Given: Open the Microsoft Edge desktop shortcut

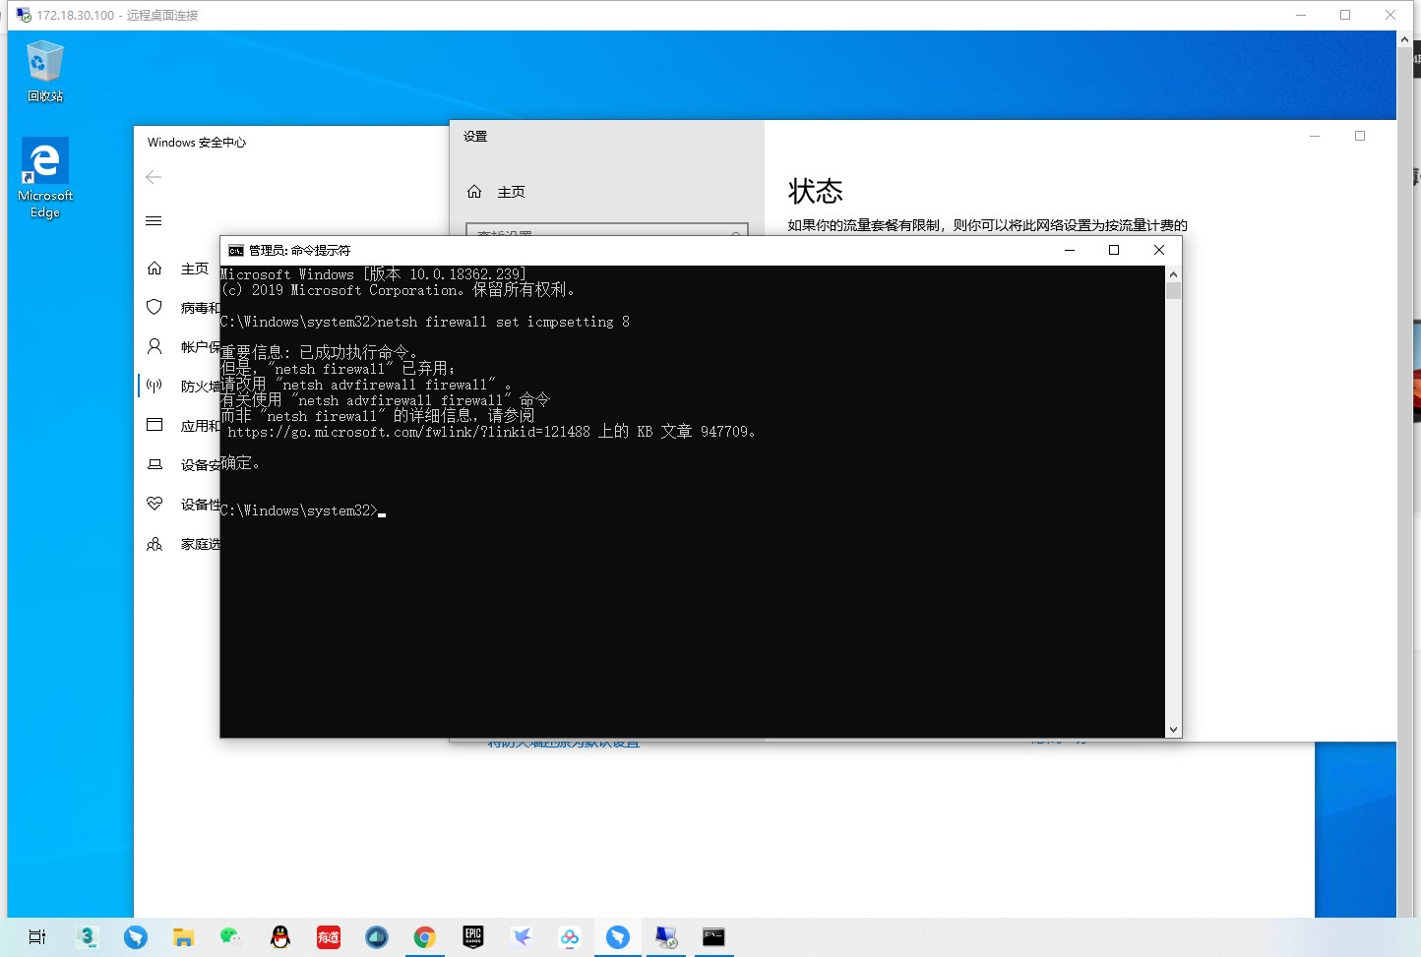Looking at the screenshot, I should (x=45, y=178).
